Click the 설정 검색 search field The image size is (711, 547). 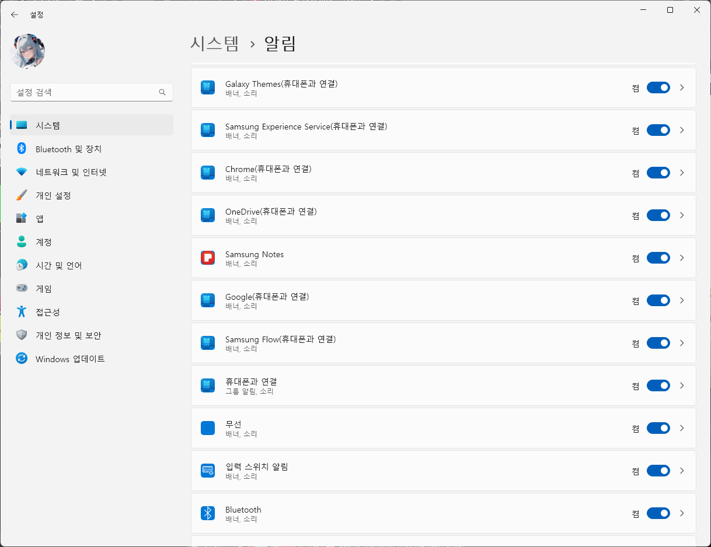(92, 92)
